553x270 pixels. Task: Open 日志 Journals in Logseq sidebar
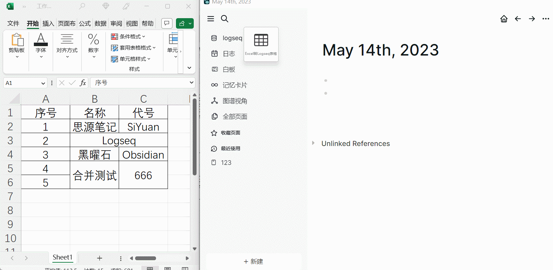(x=223, y=53)
